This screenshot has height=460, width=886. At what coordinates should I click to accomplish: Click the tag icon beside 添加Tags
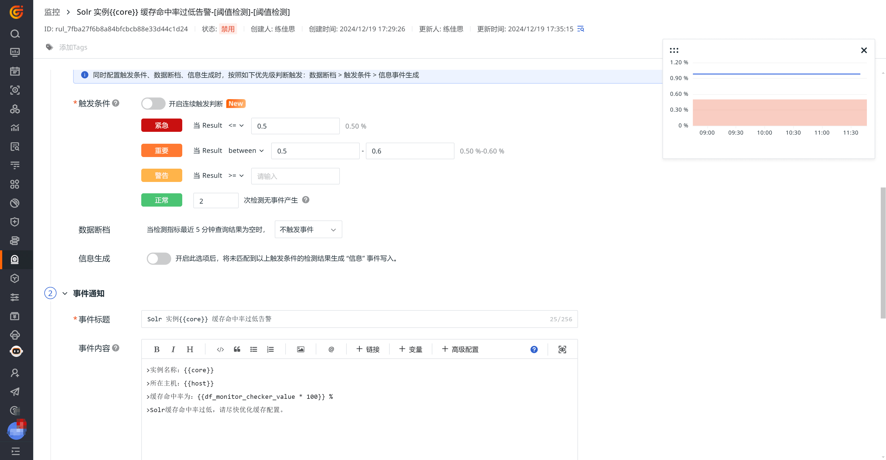[50, 47]
